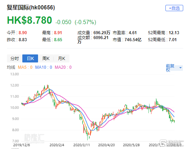Open the 周K weekly chart tab
The height and width of the screenshot is (149, 186).
tap(46, 59)
